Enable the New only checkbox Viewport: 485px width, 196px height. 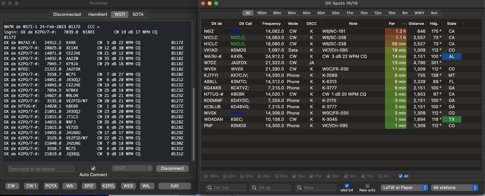click(x=367, y=186)
